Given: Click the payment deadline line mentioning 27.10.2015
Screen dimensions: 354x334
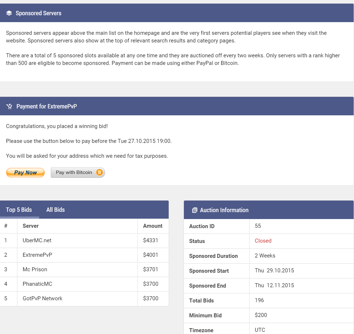Looking at the screenshot, I should point(89,141).
